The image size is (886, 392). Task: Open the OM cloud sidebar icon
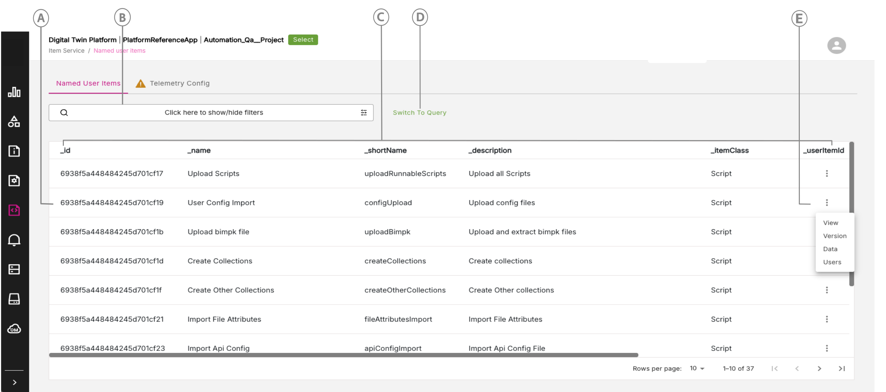tap(14, 329)
